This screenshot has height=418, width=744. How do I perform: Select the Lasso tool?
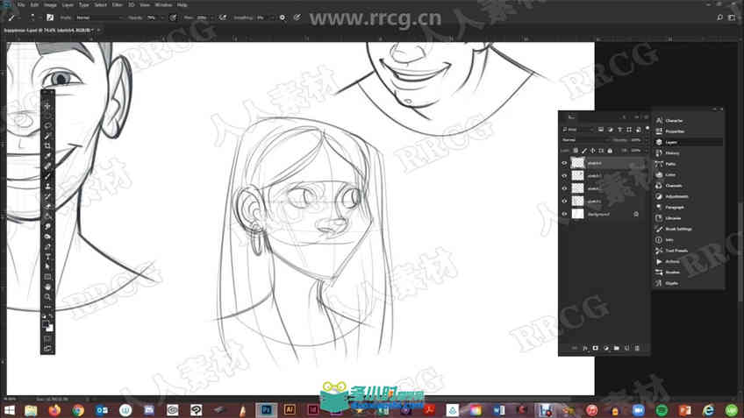47,125
